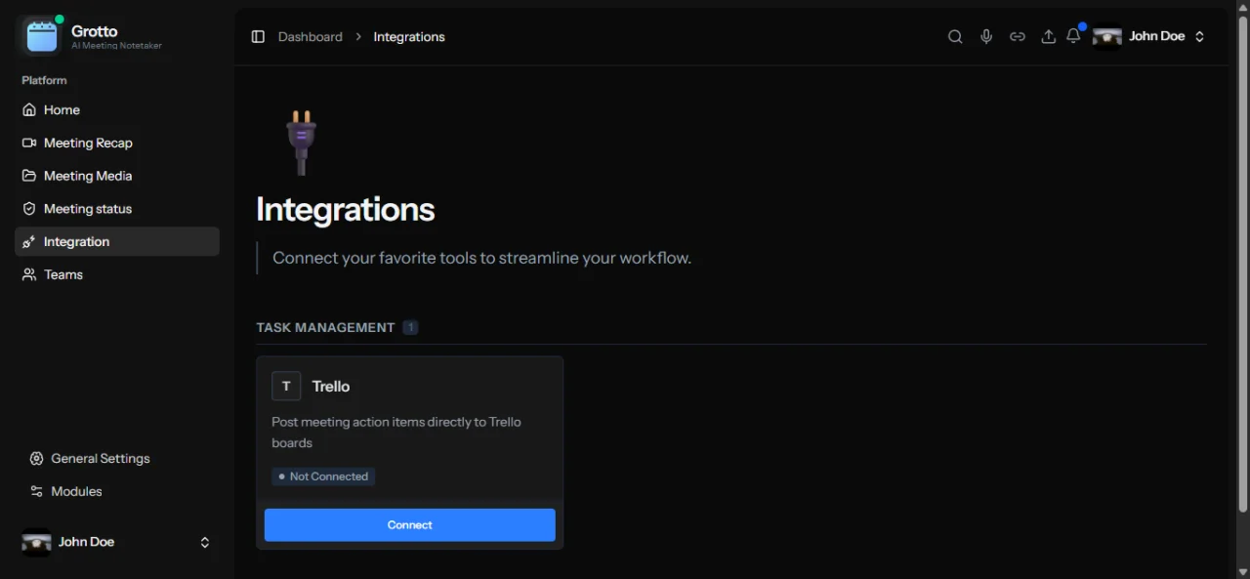Click John Doe avatar in top bar

1107,36
